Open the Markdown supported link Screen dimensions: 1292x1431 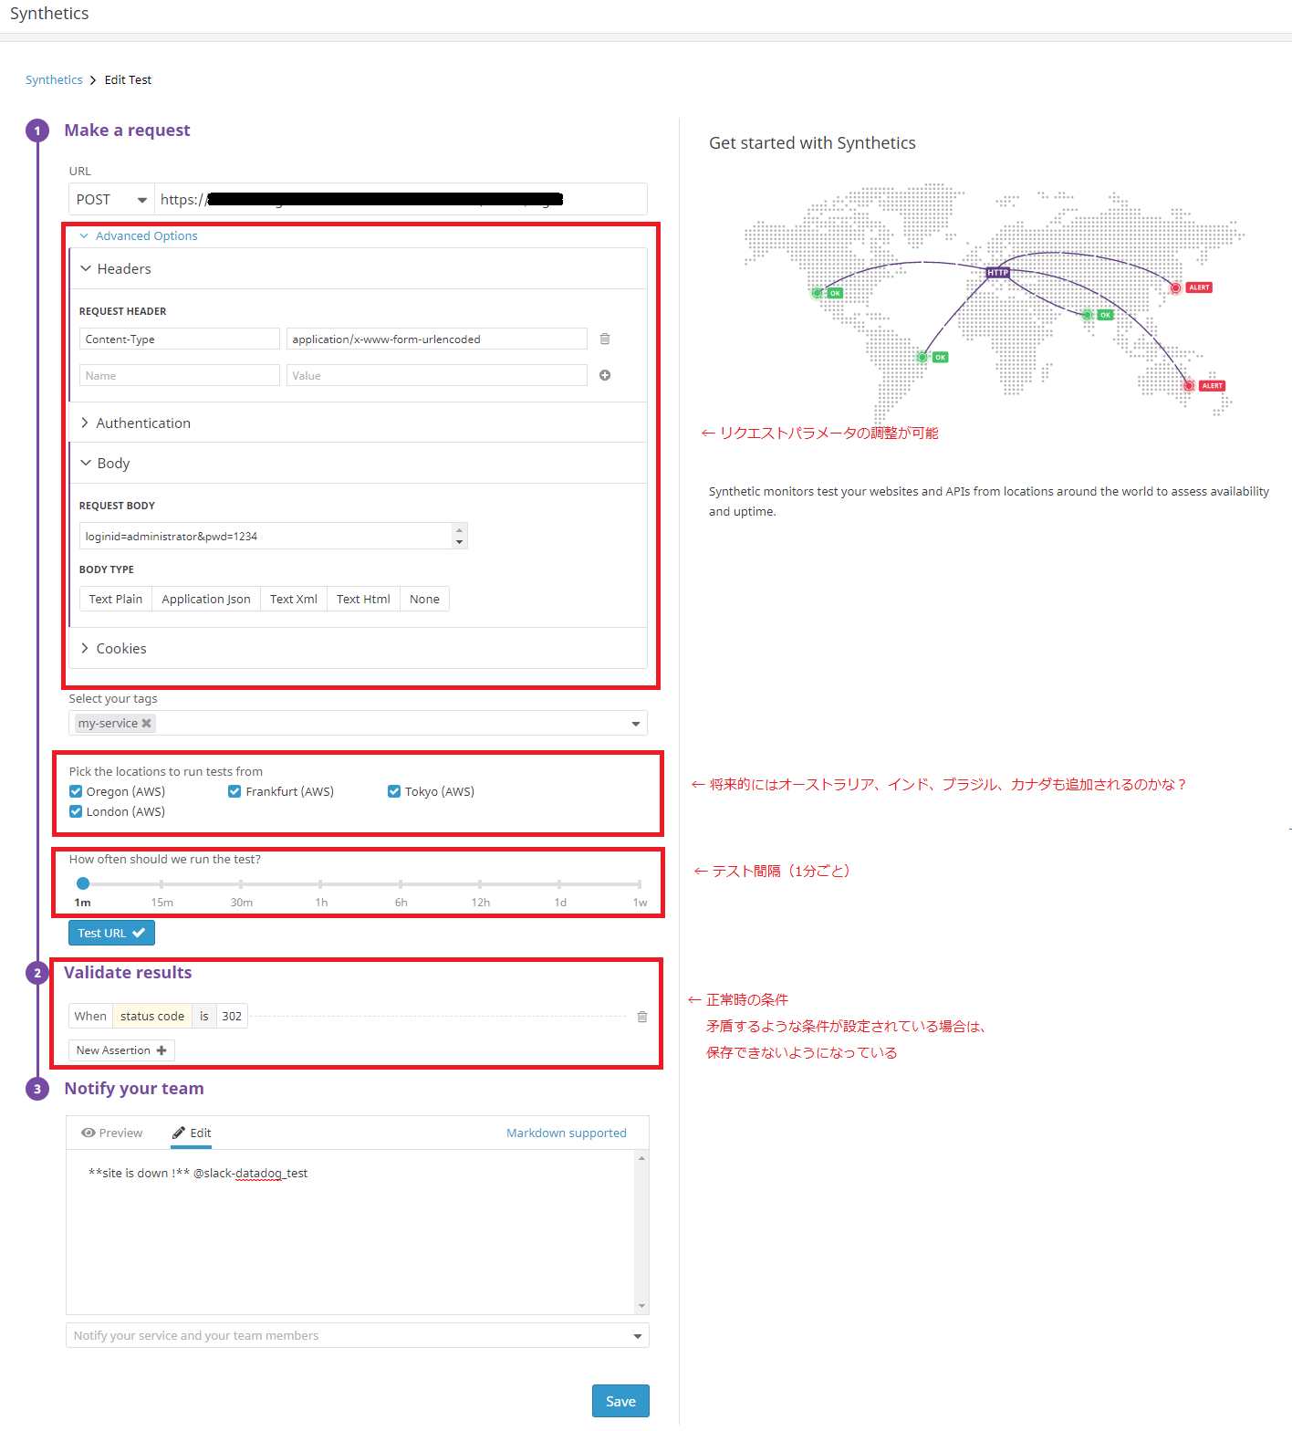[x=567, y=1133]
